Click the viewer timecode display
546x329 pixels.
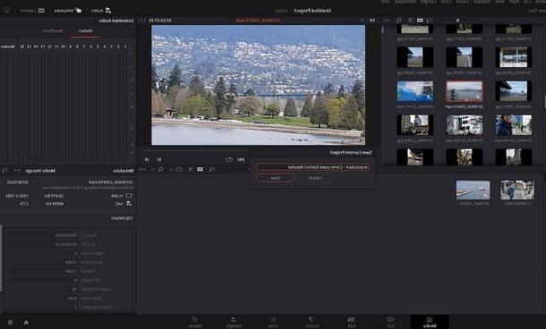160,21
